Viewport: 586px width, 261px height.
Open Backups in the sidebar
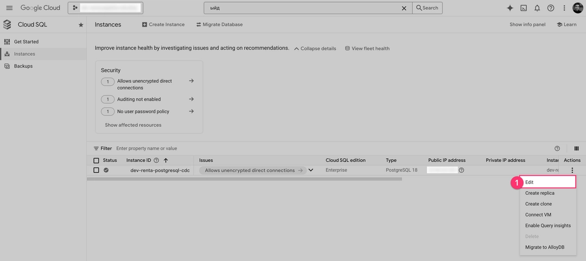pyautogui.click(x=23, y=66)
